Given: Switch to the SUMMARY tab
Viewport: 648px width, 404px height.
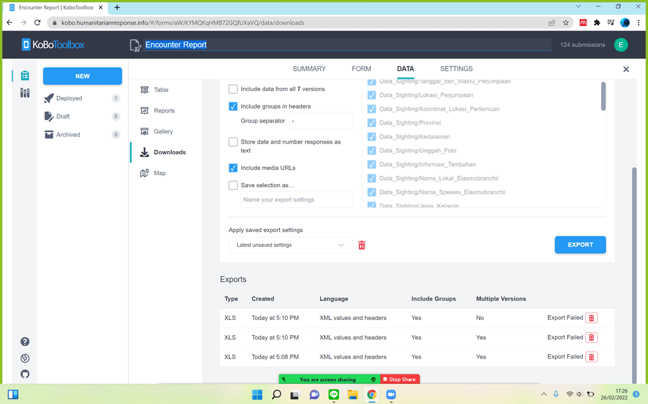Looking at the screenshot, I should coord(309,68).
